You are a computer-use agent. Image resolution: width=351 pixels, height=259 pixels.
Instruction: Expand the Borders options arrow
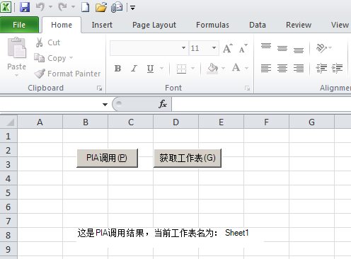click(x=193, y=69)
